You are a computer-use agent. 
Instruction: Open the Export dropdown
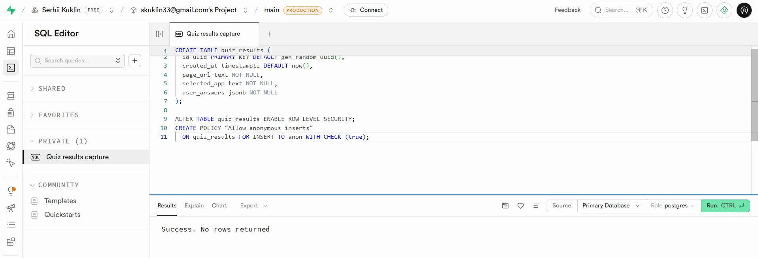(x=254, y=206)
